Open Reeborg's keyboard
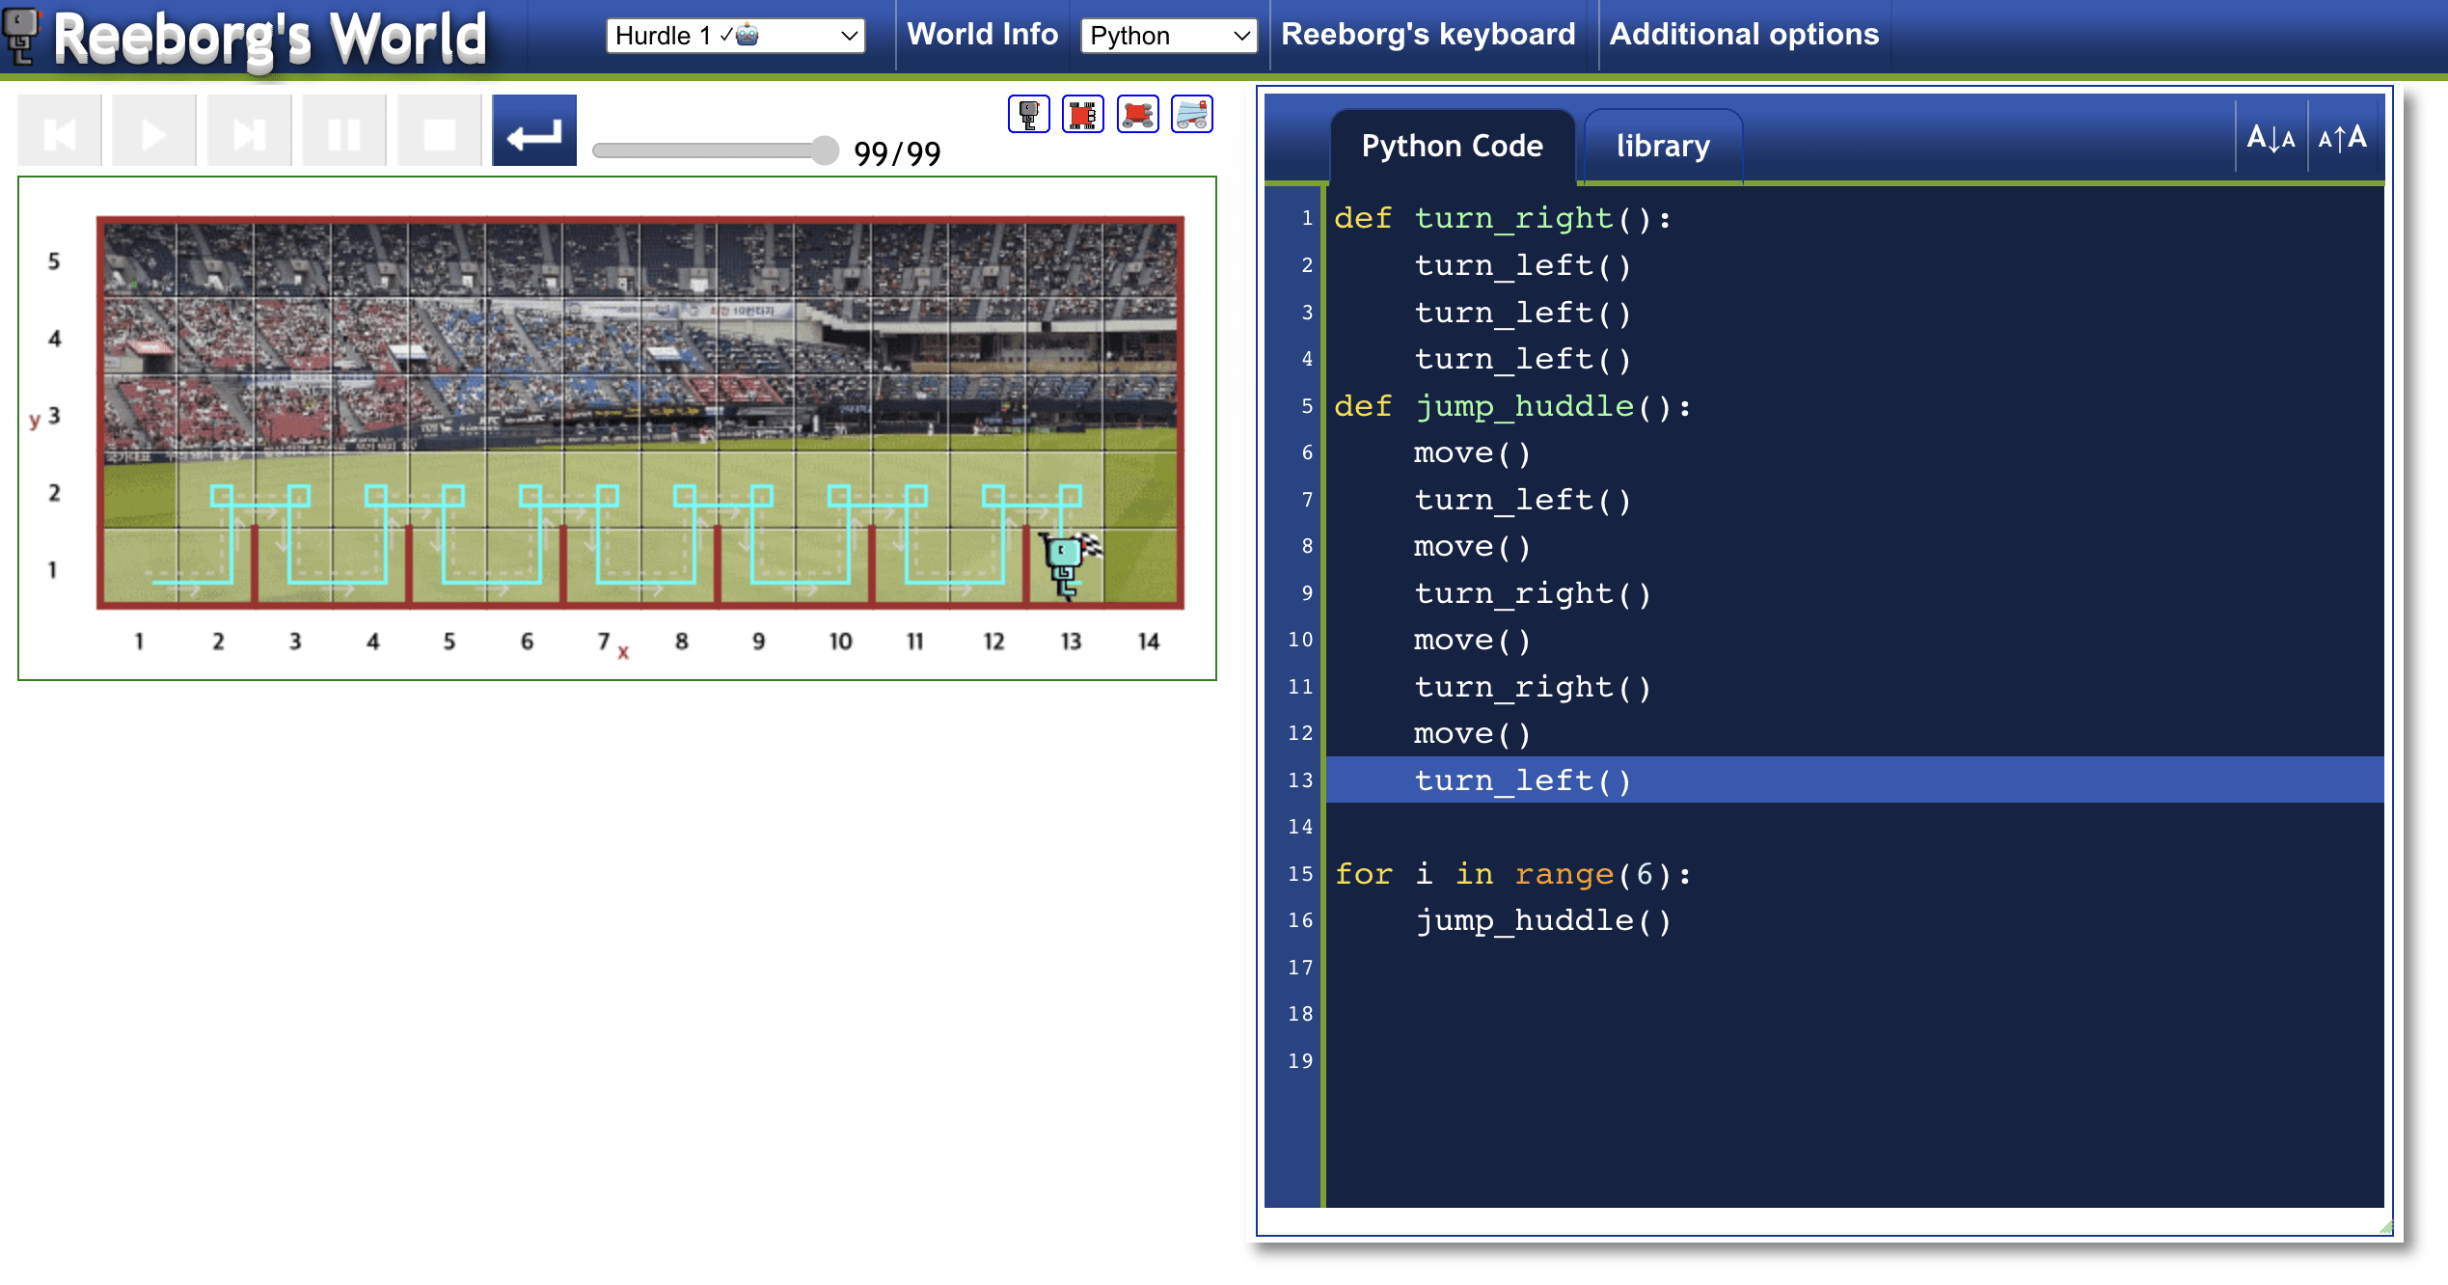Viewport: 2448px width, 1285px height. click(1428, 35)
